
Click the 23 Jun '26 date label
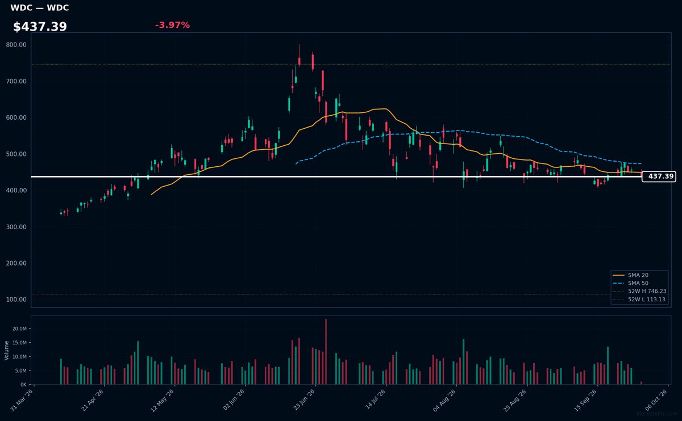305,399
